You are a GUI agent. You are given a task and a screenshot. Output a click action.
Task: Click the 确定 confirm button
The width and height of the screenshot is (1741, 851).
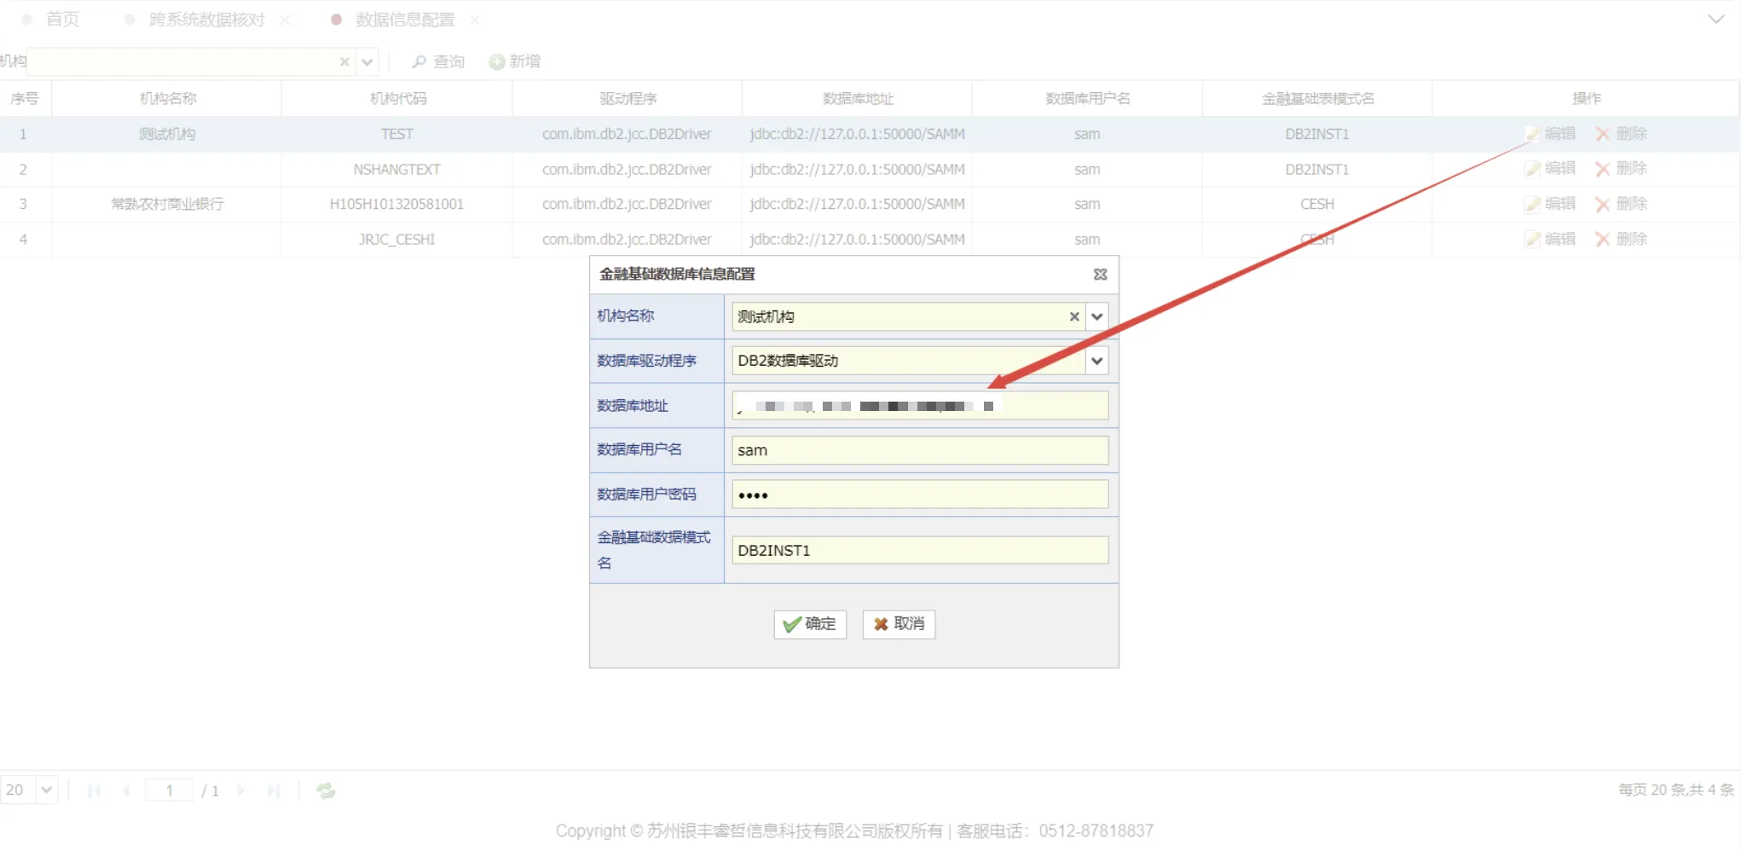click(810, 624)
